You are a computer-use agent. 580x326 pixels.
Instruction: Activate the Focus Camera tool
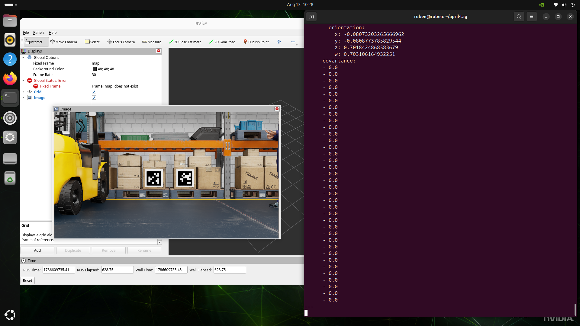(121, 42)
